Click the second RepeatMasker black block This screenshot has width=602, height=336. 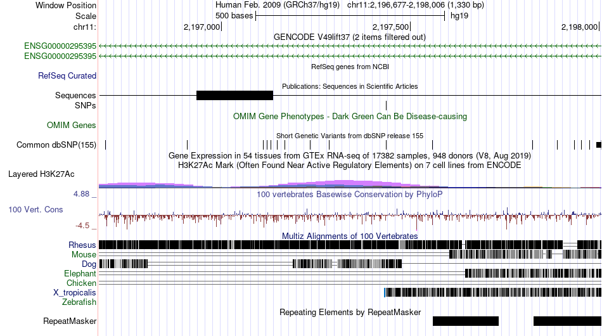[x=567, y=321]
